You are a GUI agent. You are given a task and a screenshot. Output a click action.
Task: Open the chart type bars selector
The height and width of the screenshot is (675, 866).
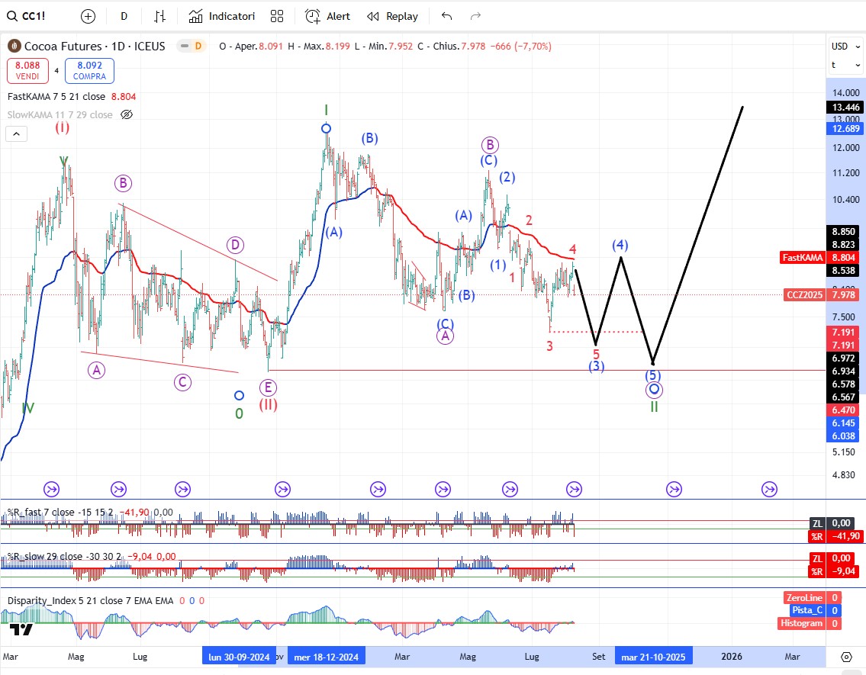(x=159, y=16)
